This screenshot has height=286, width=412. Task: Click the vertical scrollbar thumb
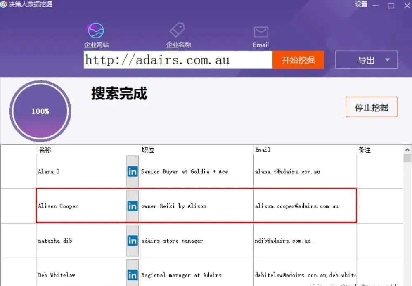click(x=407, y=158)
